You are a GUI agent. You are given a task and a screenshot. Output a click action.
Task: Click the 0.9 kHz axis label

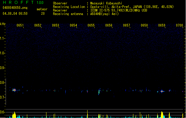click(x=2, y=68)
